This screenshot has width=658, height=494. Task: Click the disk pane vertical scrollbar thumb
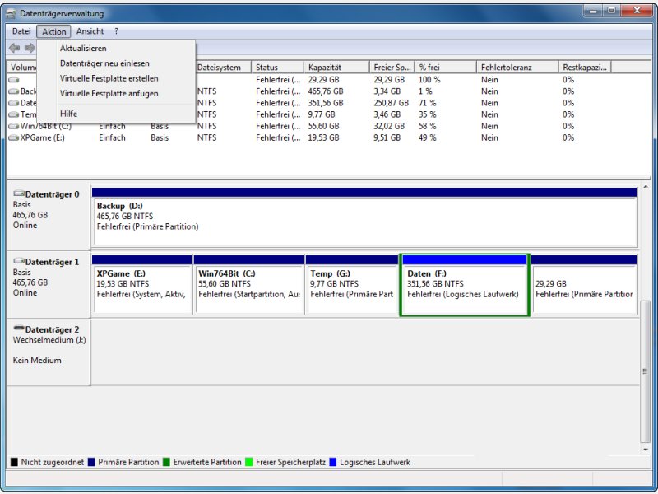(x=646, y=371)
